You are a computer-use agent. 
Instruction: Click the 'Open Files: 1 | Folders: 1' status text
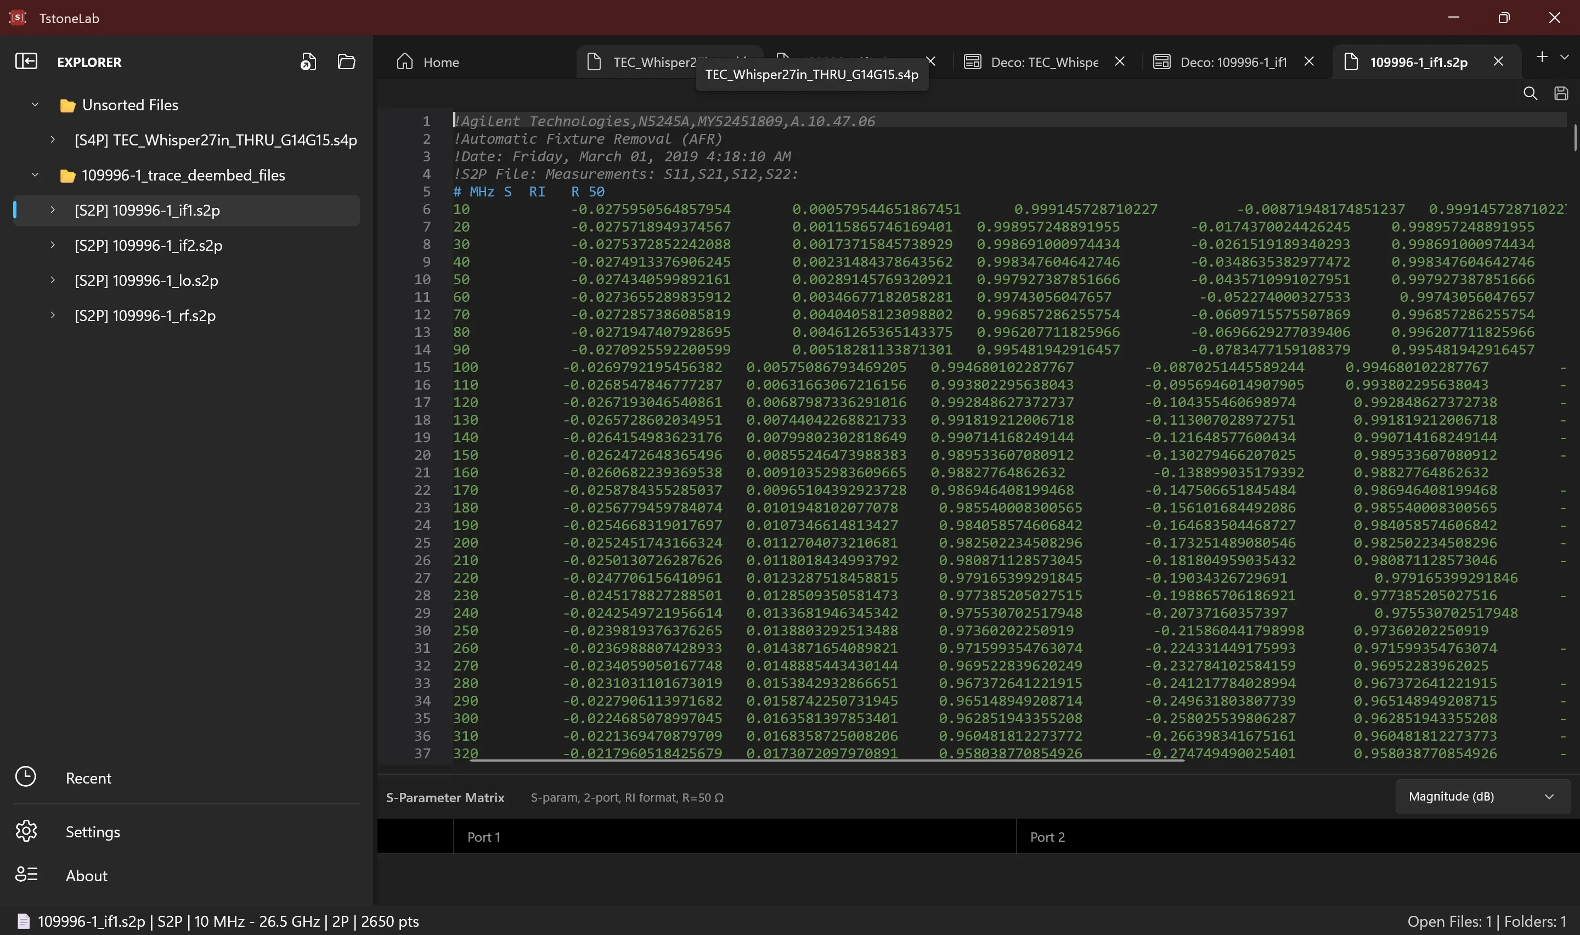tap(1486, 921)
